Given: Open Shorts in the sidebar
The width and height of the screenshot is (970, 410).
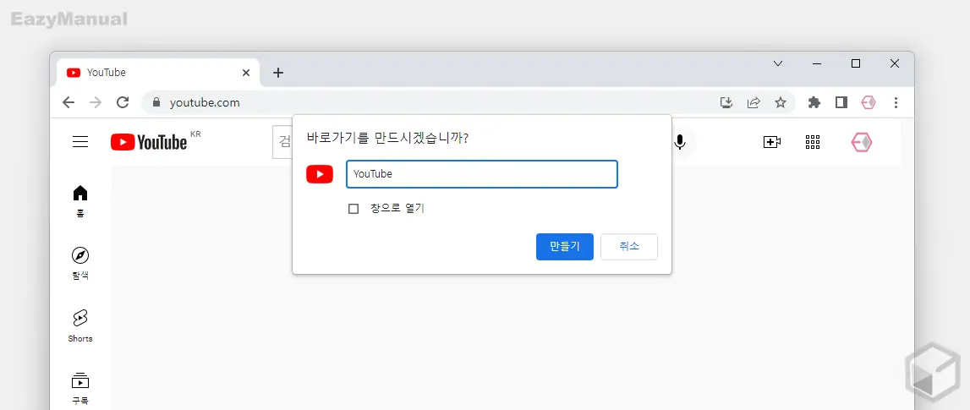Looking at the screenshot, I should coord(80,326).
